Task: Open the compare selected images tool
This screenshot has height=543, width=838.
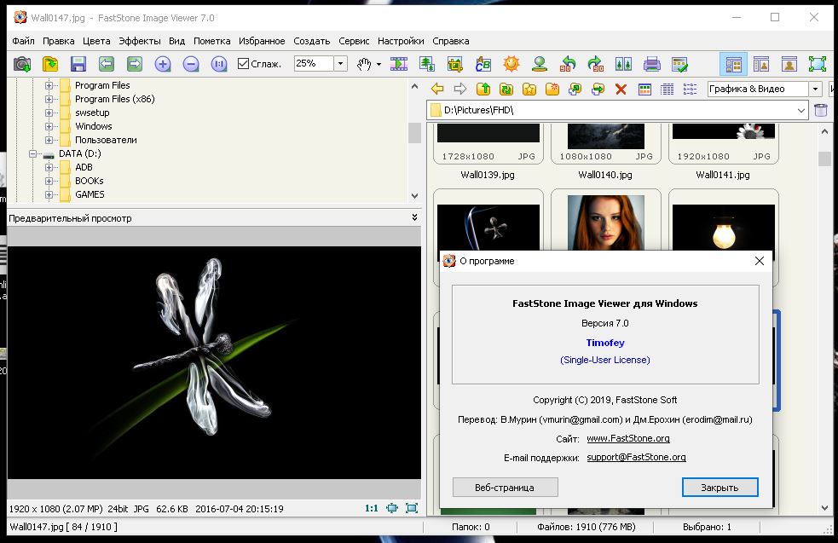Action: point(624,64)
